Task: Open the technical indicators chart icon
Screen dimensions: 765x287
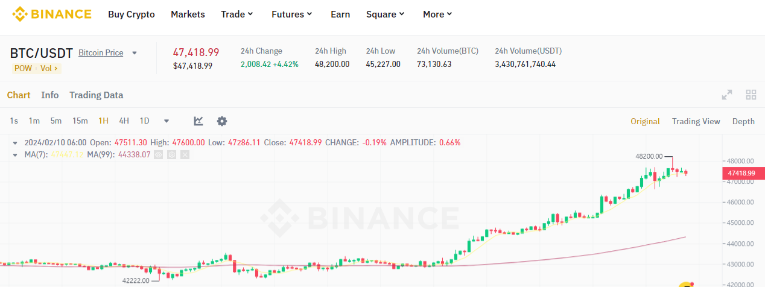Action: 198,121
